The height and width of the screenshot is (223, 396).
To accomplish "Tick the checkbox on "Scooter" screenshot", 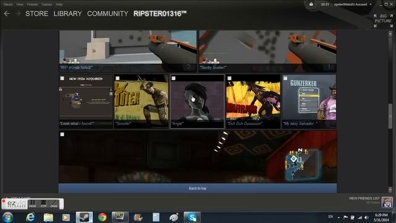I will pyautogui.click(x=118, y=79).
